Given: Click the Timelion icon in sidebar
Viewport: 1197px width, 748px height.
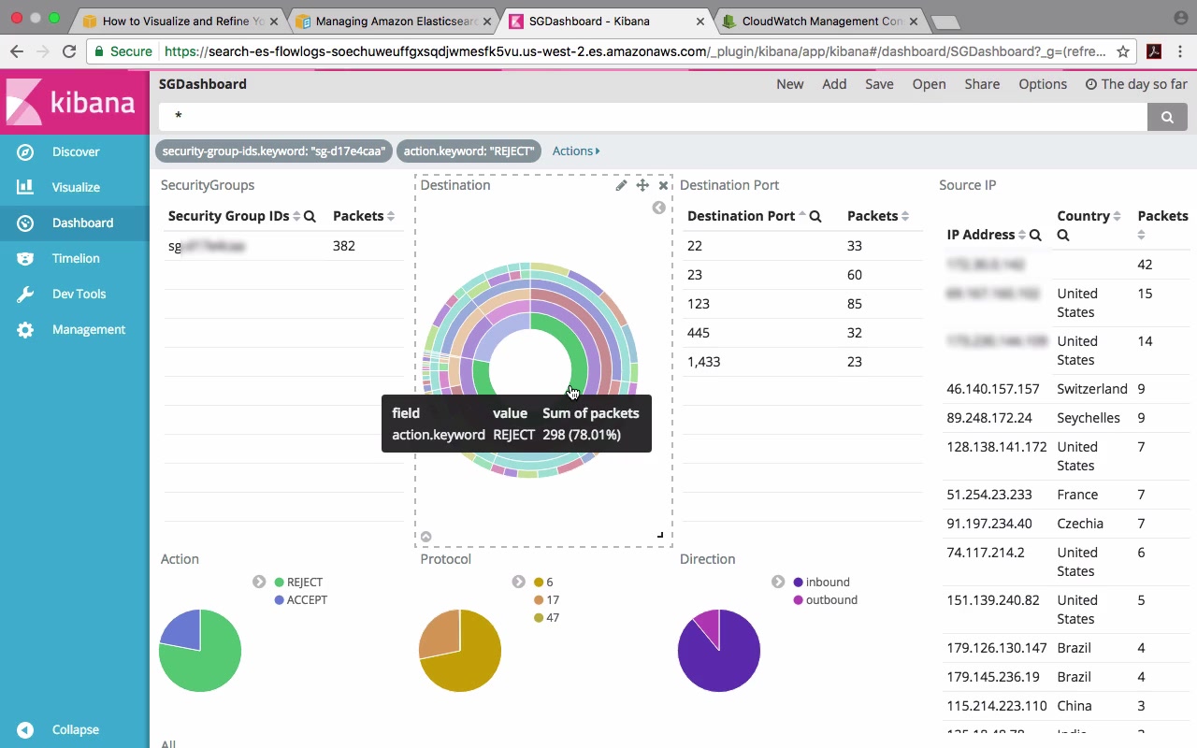Looking at the screenshot, I should 25,259.
